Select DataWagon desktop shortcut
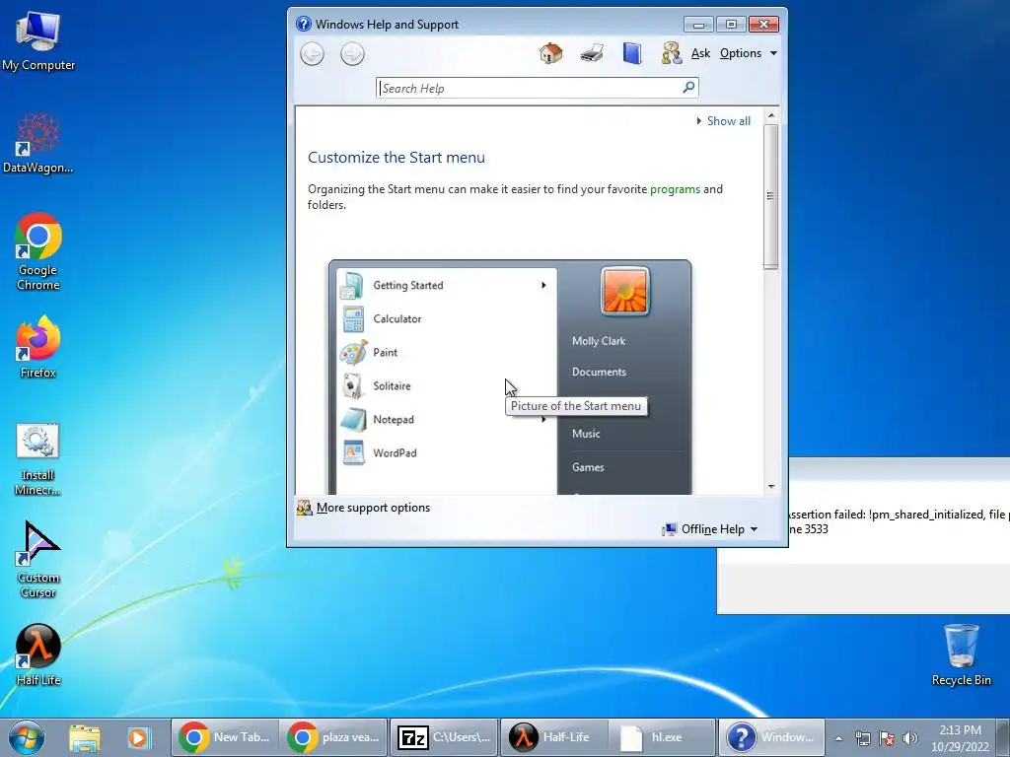 (x=38, y=143)
